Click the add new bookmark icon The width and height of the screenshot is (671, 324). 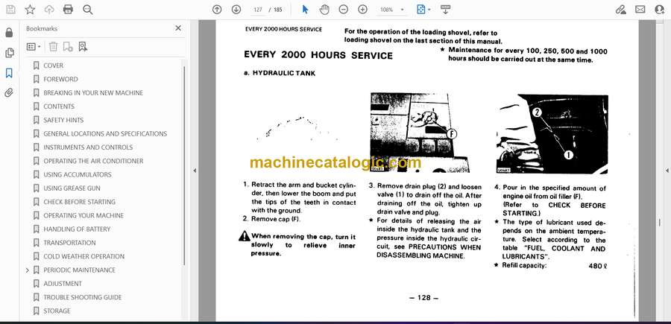click(68, 47)
